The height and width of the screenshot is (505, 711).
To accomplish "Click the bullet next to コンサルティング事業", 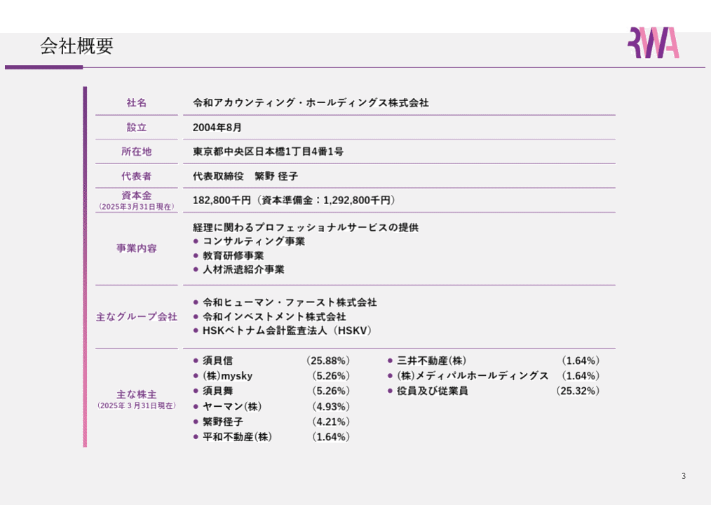I will coord(194,241).
